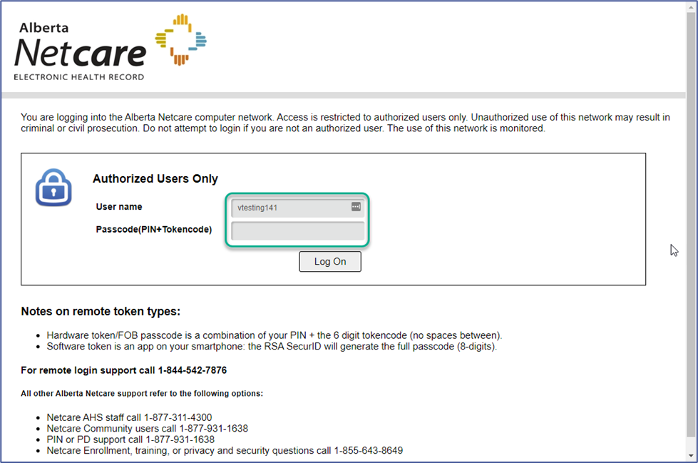The image size is (698, 463).
Task: Click the Software token RSA SecurID bullet text
Action: click(272, 346)
